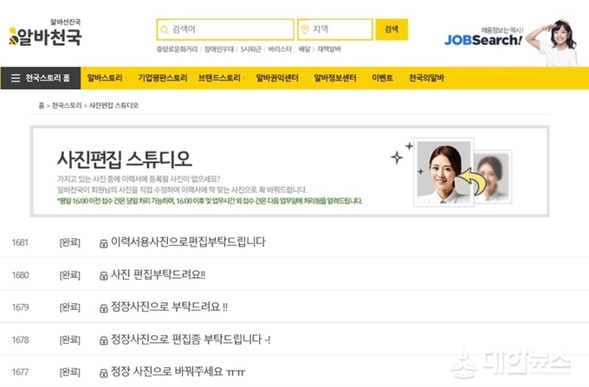Image resolution: width=589 pixels, height=387 pixels.
Task: Expand the 알바스토리 menu
Action: click(x=107, y=79)
